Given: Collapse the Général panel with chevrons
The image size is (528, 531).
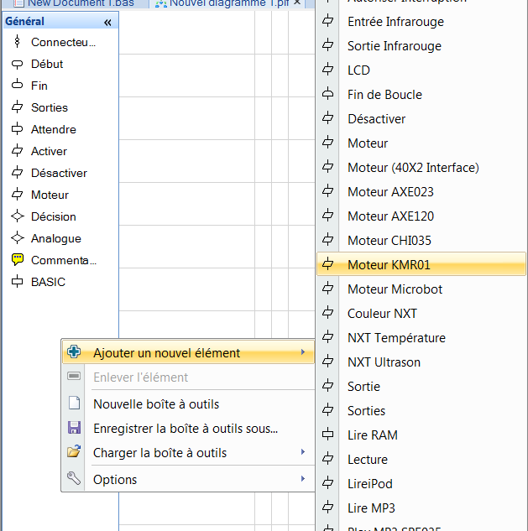Looking at the screenshot, I should (x=107, y=22).
